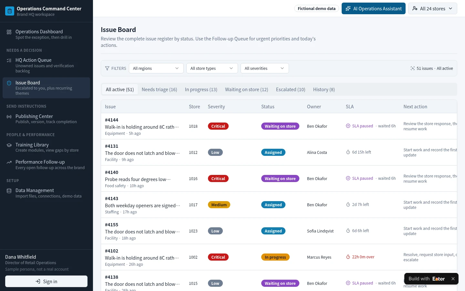Screen dimensions: 465x291
Task: Click the Fictional demo data badge
Action: 316,9
